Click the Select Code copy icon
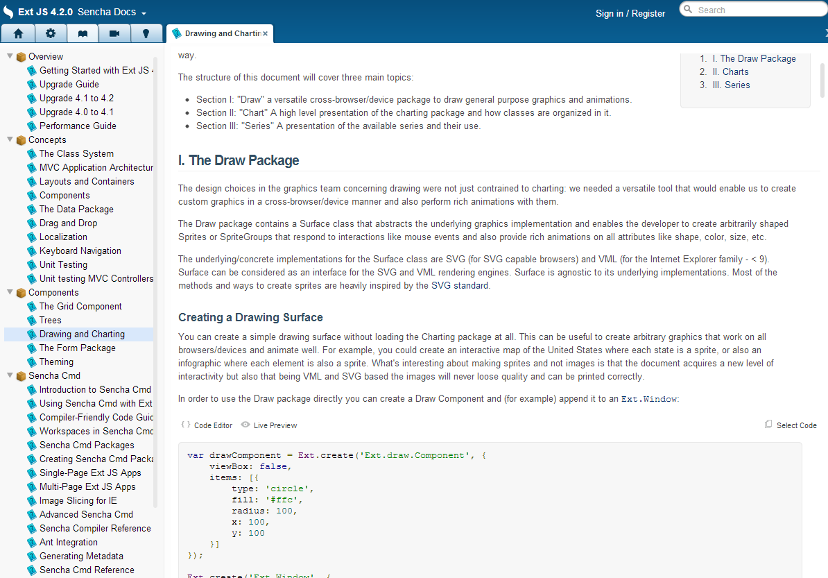 coord(768,424)
